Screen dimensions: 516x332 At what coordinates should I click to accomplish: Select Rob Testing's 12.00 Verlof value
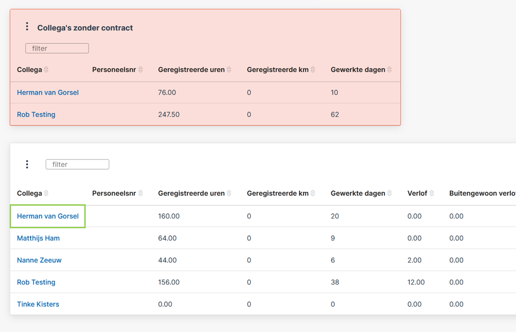pyautogui.click(x=416, y=282)
